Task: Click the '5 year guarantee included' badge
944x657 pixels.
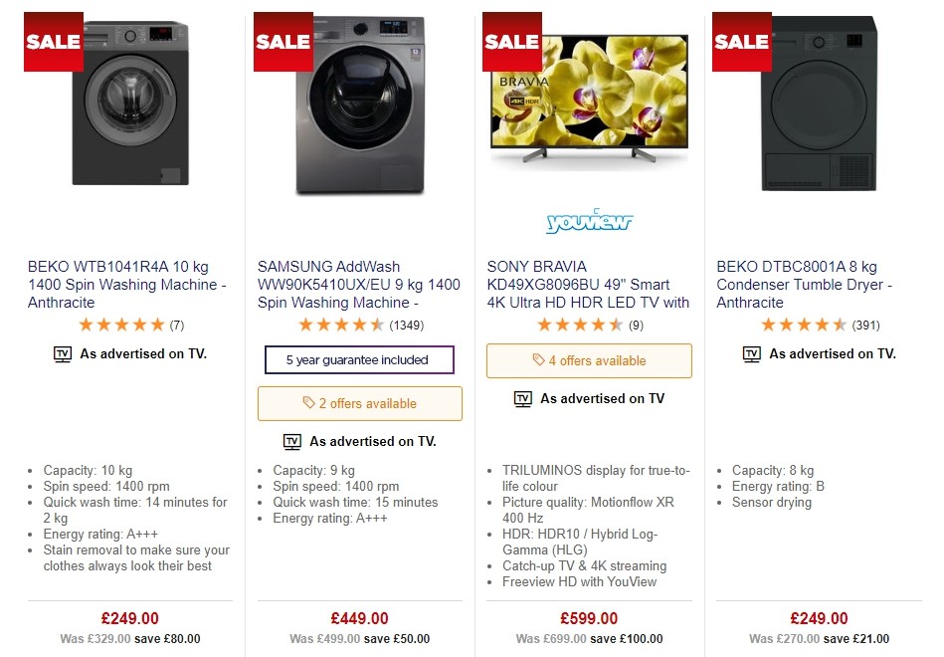Action: [359, 359]
